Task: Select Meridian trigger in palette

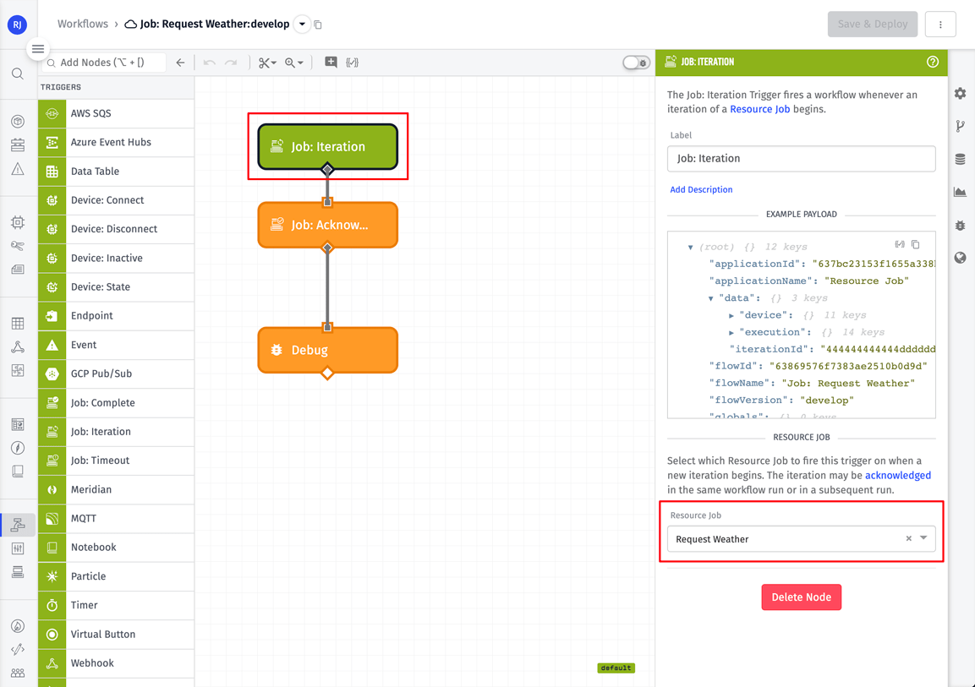Action: [x=116, y=489]
